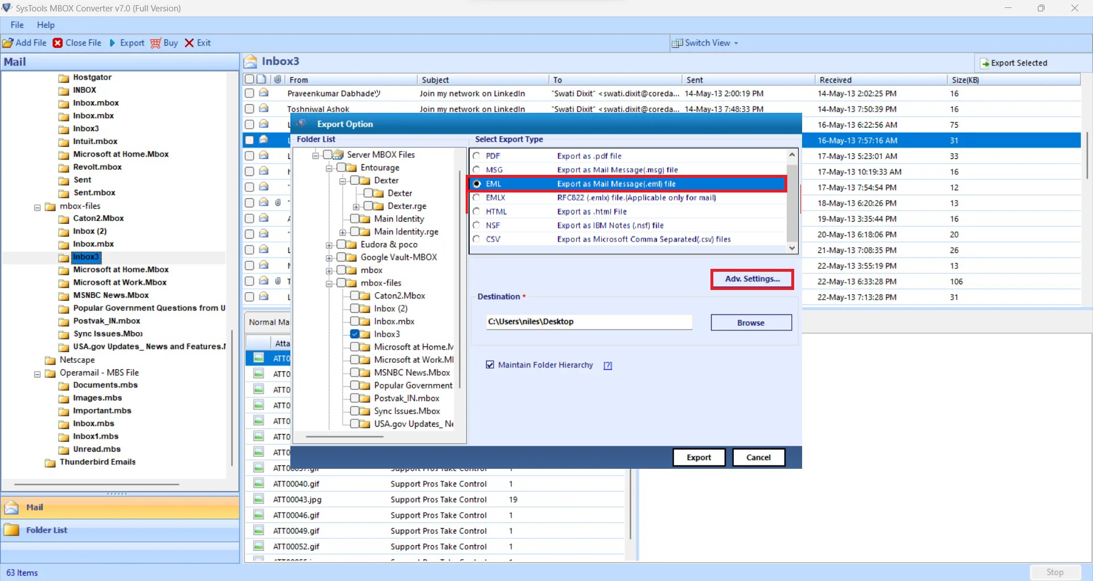Click Hostgator folder icon in Mail tree
The image size is (1093, 581).
coord(64,77)
